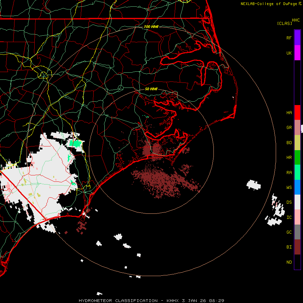Click the BD yellow legend swatch
Screen dimensions: 303x303
pyautogui.click(x=297, y=143)
